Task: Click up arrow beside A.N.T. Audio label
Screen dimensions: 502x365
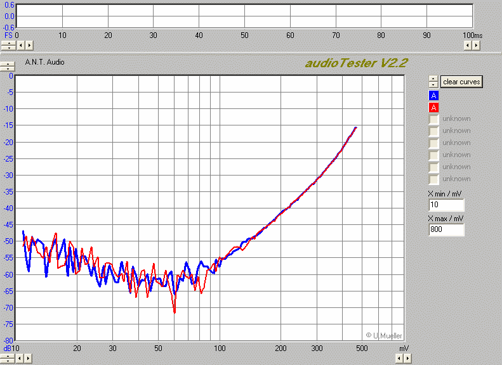Action: pos(8,64)
